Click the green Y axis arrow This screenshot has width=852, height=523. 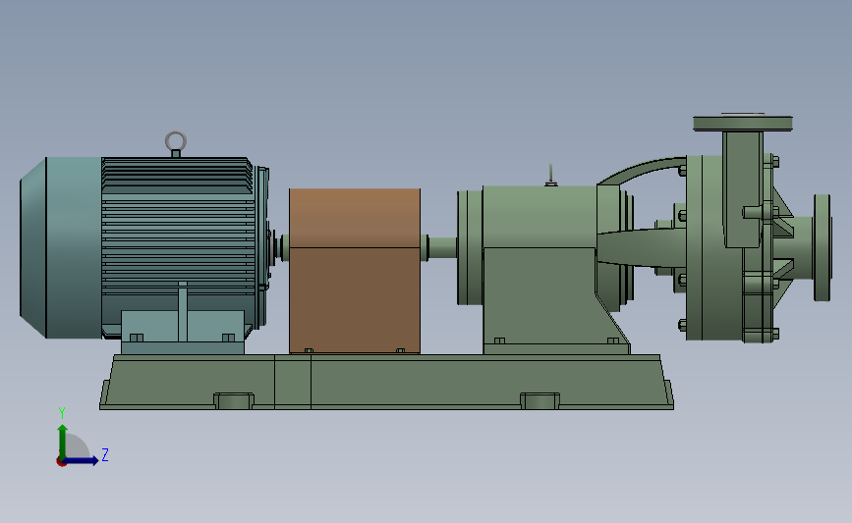63,441
